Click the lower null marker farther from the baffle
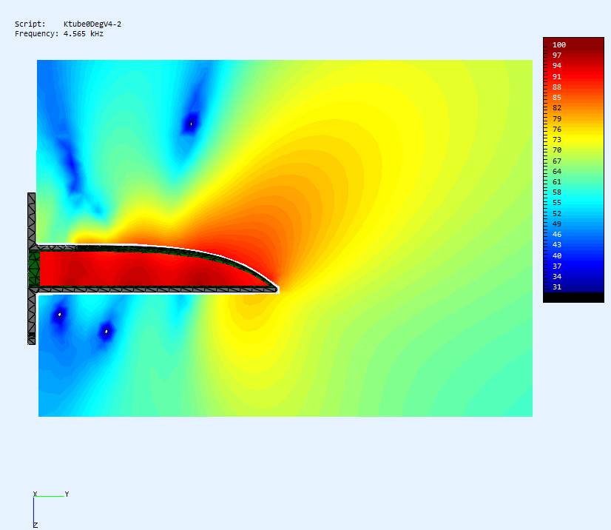This screenshot has width=611, height=530. point(107,332)
